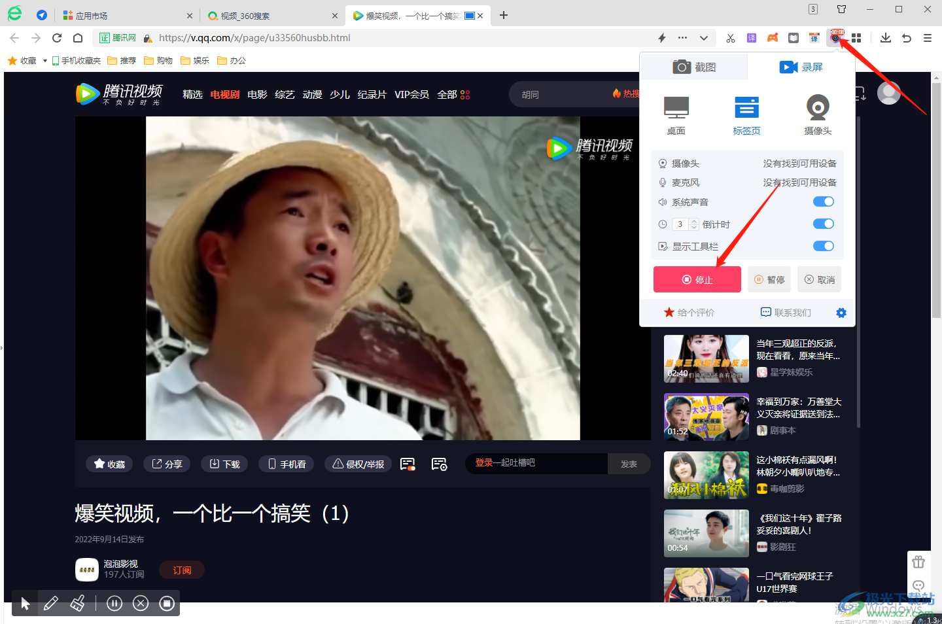Select Camera recording source
The width and height of the screenshot is (942, 624).
tap(818, 116)
